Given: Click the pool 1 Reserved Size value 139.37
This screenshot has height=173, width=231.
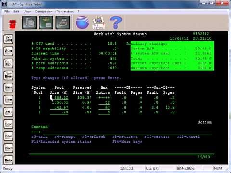Looking at the screenshot, I should tap(84, 98).
